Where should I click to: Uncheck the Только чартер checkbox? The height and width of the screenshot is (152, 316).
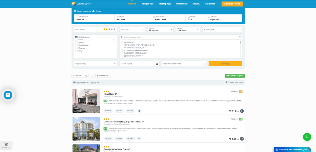click(x=157, y=63)
